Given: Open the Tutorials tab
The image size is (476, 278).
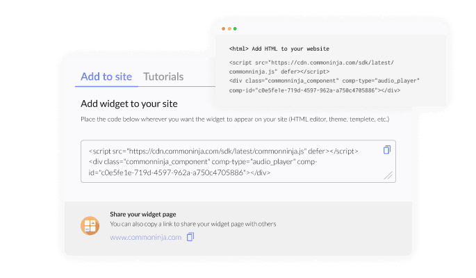Looking at the screenshot, I should pyautogui.click(x=163, y=76).
